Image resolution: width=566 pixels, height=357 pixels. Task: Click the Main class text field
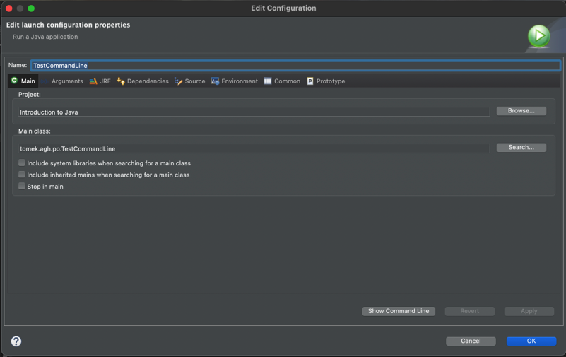pos(254,149)
